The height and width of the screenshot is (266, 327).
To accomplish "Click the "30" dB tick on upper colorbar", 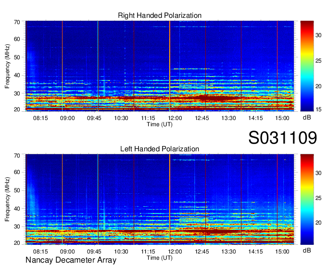I will tap(318, 36).
